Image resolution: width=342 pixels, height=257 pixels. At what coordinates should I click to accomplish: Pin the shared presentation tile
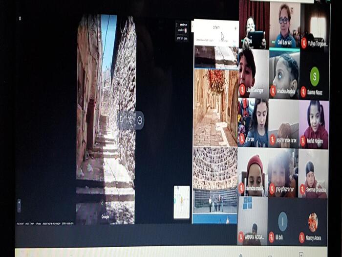coord(121,120)
